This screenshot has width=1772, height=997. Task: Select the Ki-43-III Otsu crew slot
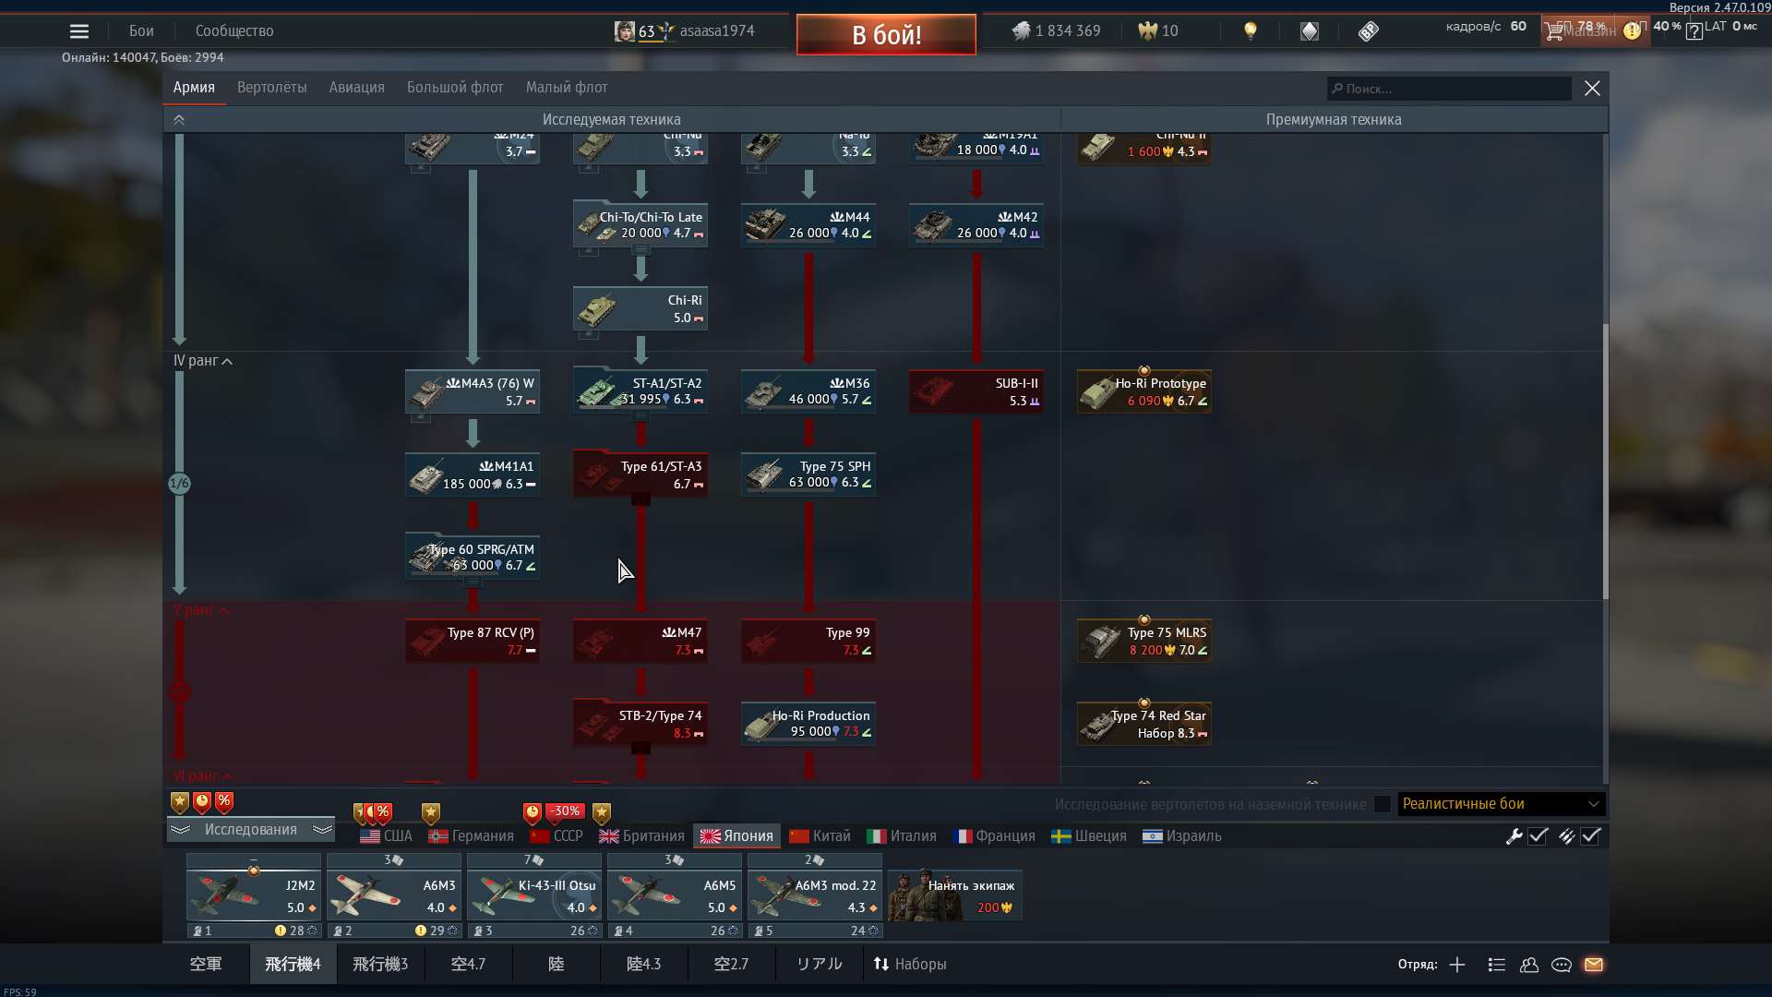[534, 896]
